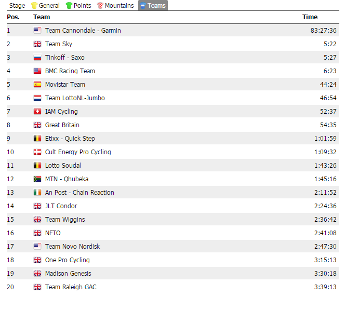345x310 pixels.
Task: Open the Tinkoff - Saxo team name
Action: [x=64, y=58]
